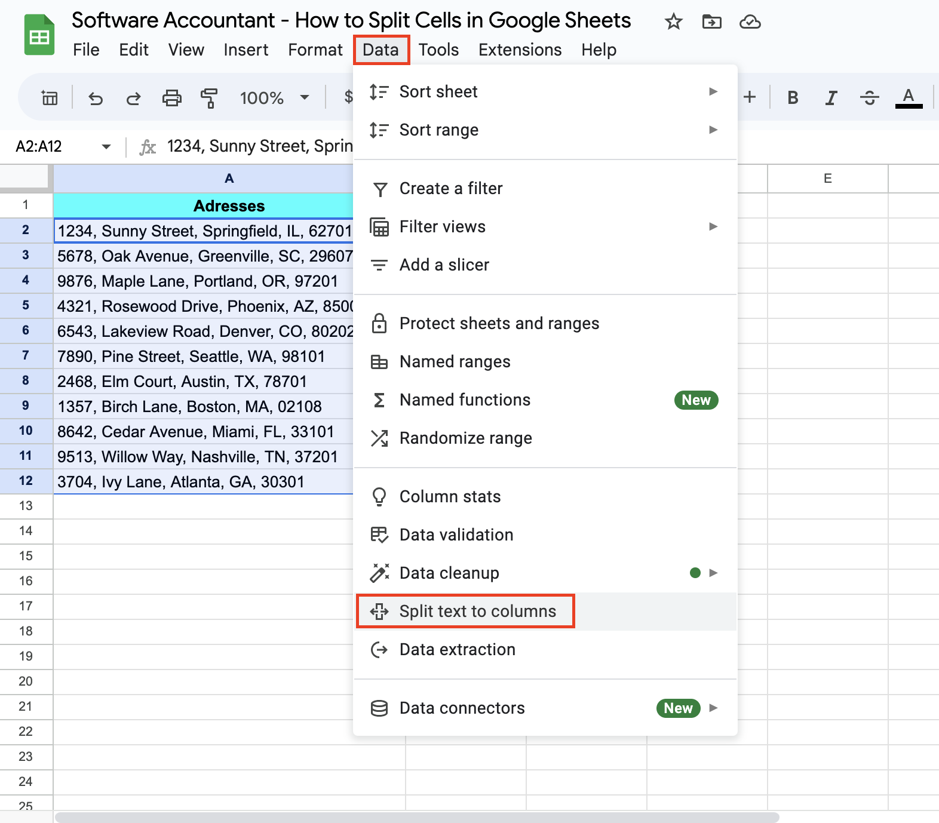Click the spreadsheet title text
The image size is (939, 823).
[x=351, y=20]
